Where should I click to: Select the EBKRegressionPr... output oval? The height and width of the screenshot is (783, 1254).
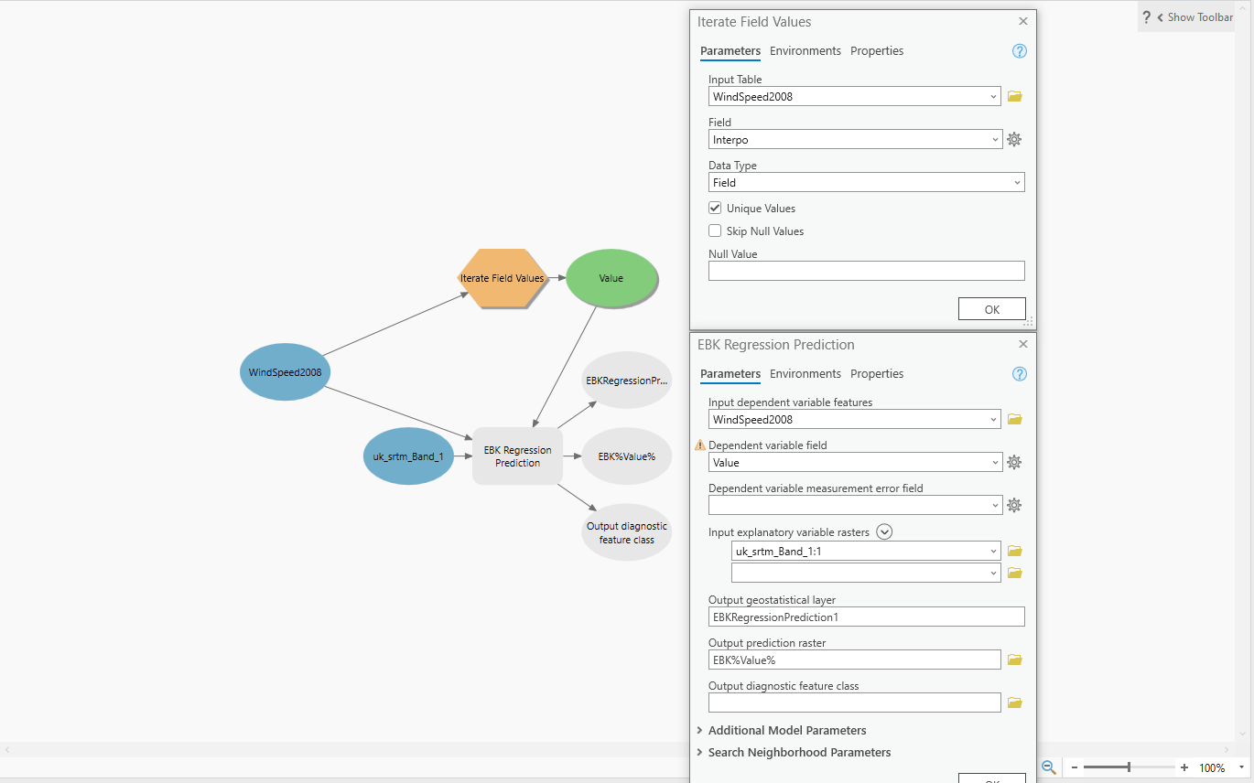point(627,380)
